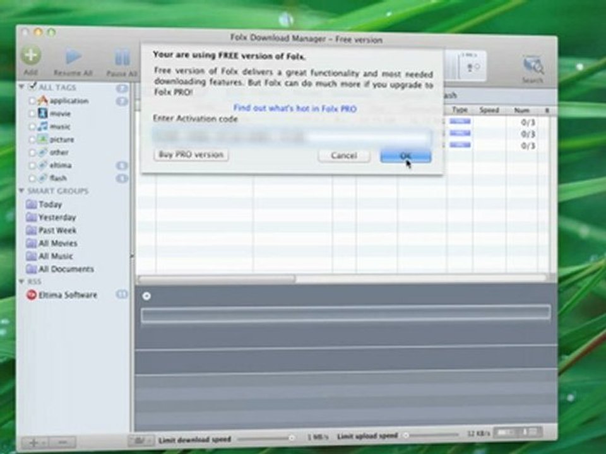
Task: Toggle the picture tag checkbox
Action: (x=32, y=139)
